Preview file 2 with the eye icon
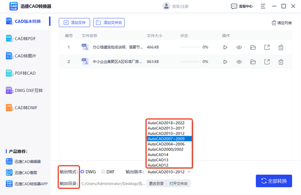The height and width of the screenshot is (195, 301). [239, 62]
